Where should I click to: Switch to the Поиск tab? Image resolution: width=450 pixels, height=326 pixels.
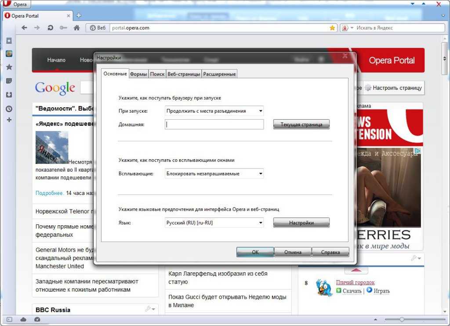pos(157,74)
